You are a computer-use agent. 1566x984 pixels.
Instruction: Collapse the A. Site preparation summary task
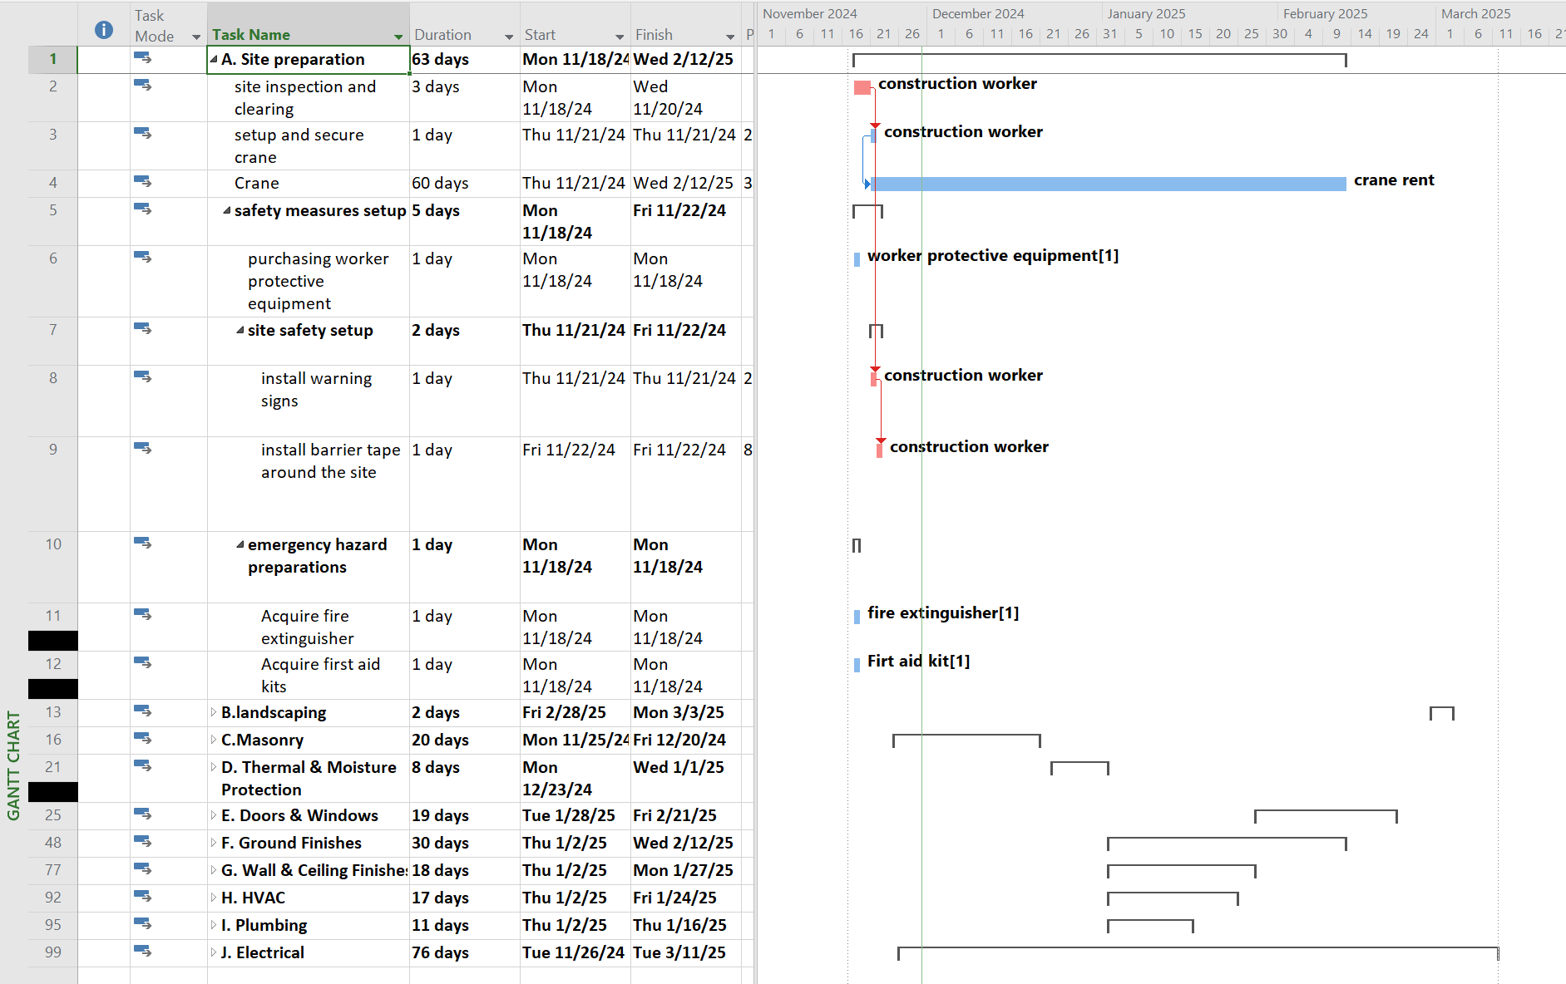[x=214, y=59]
